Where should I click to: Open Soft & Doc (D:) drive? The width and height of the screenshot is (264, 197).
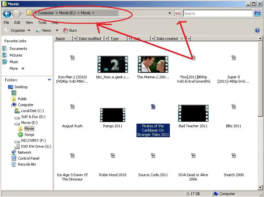pyautogui.click(x=33, y=117)
